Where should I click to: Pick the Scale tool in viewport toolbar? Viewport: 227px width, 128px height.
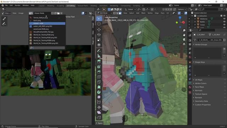(x=99, y=40)
